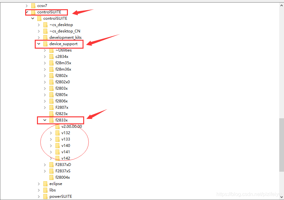Click the libs folder icon
This screenshot has width=284, height=200.
[46, 190]
